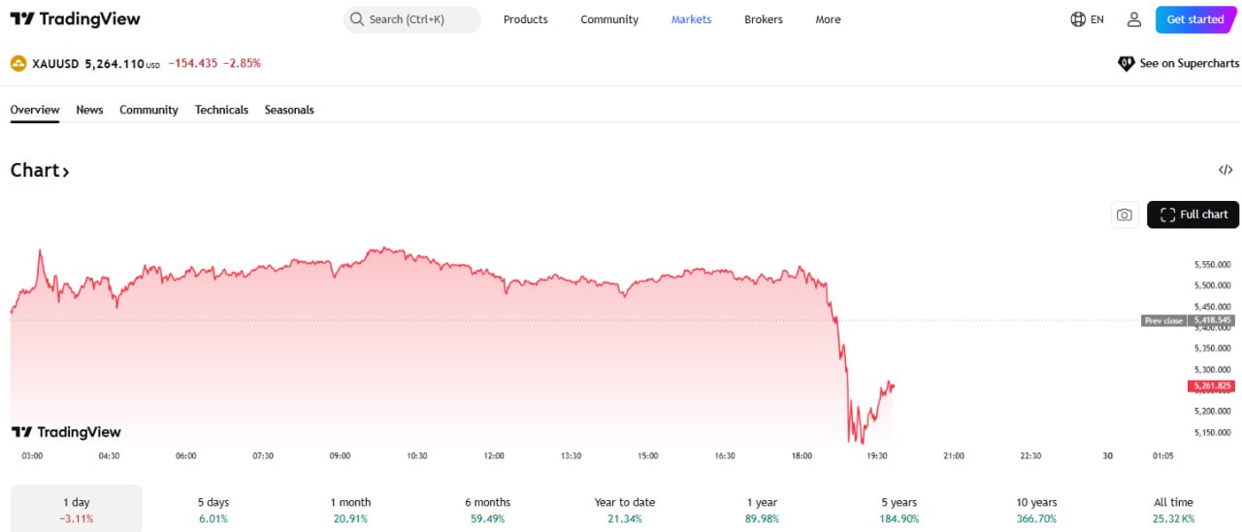The width and height of the screenshot is (1242, 532).
Task: Open the embed code icon
Action: [x=1226, y=170]
